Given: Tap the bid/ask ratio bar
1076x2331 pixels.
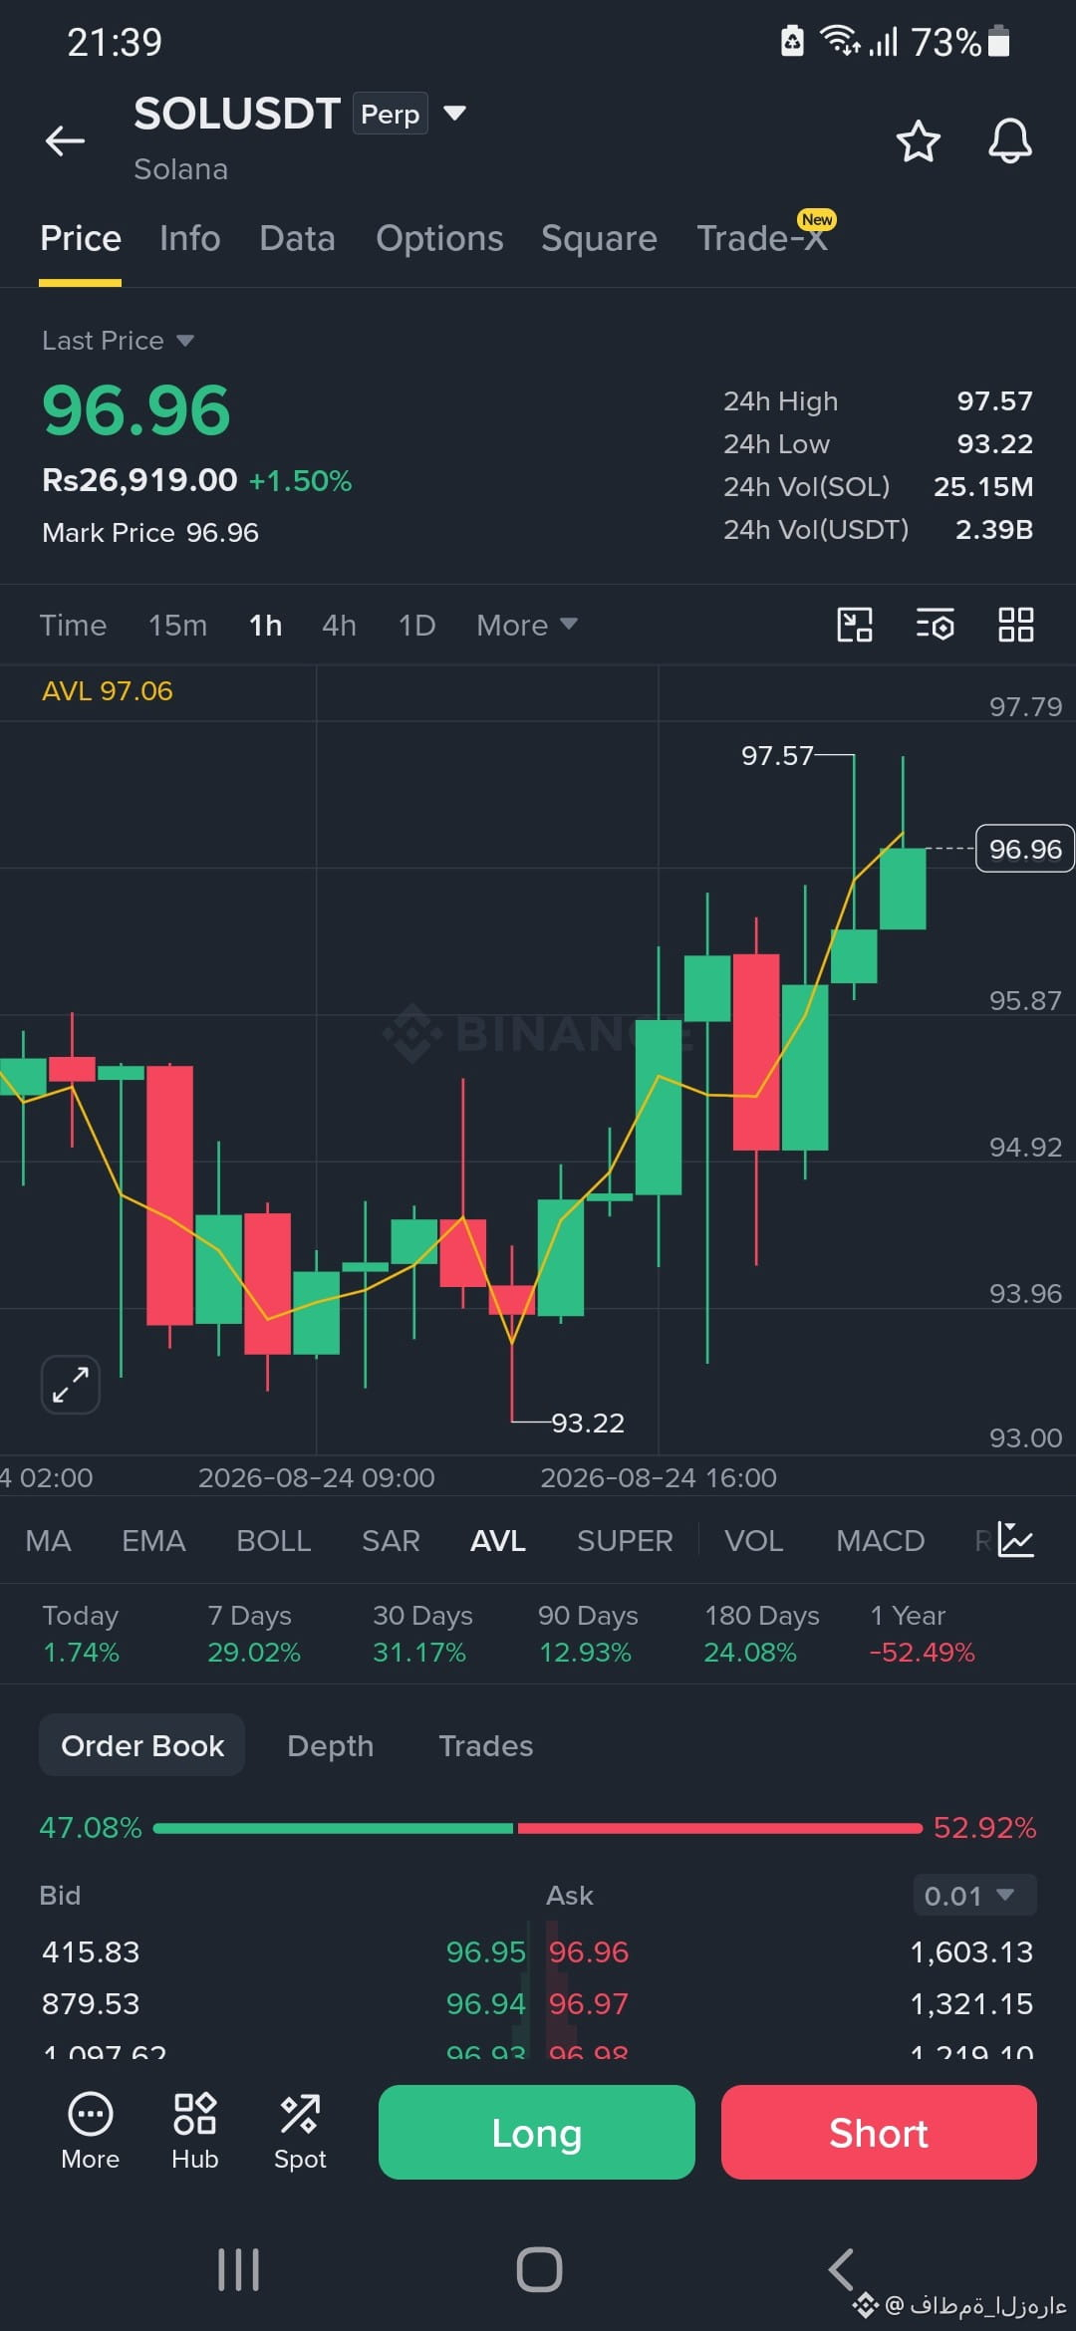Looking at the screenshot, I should (538, 1828).
